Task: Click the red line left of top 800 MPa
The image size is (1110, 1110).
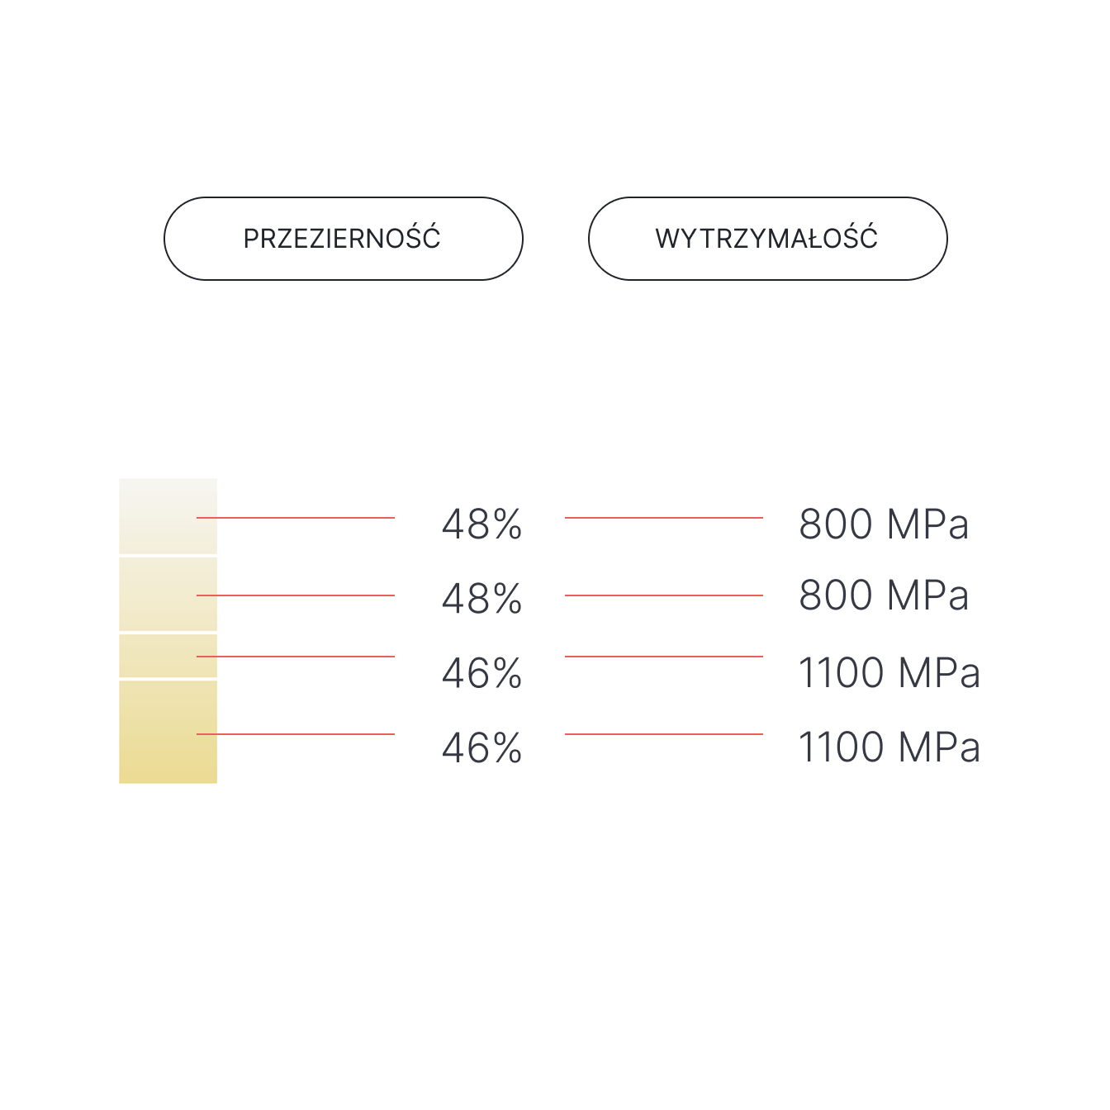Action: [x=663, y=518]
